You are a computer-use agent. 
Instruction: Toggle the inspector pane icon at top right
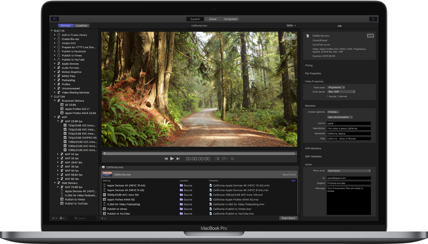373,19
